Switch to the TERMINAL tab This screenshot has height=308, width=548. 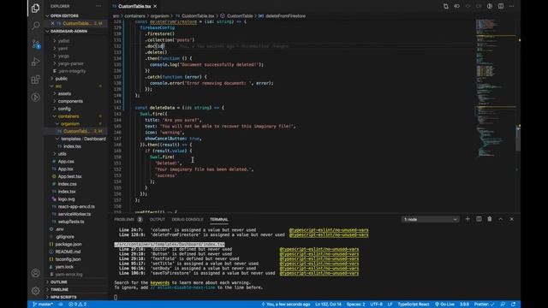click(x=219, y=219)
